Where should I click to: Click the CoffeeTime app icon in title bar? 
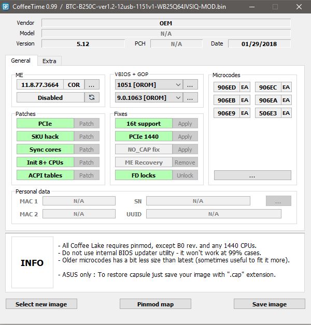pyautogui.click(x=6, y=7)
